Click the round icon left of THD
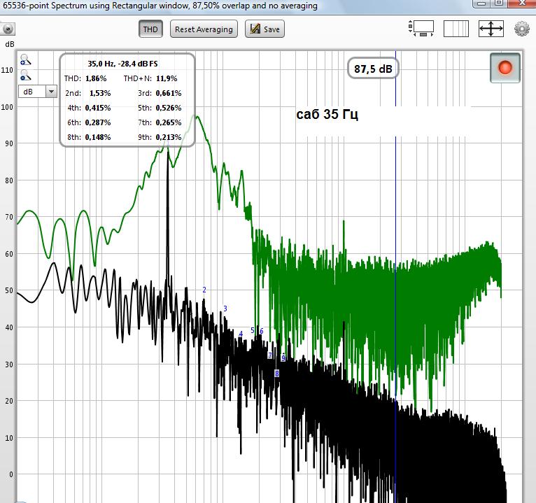Viewport: 536px width, 503px height. click(8, 29)
